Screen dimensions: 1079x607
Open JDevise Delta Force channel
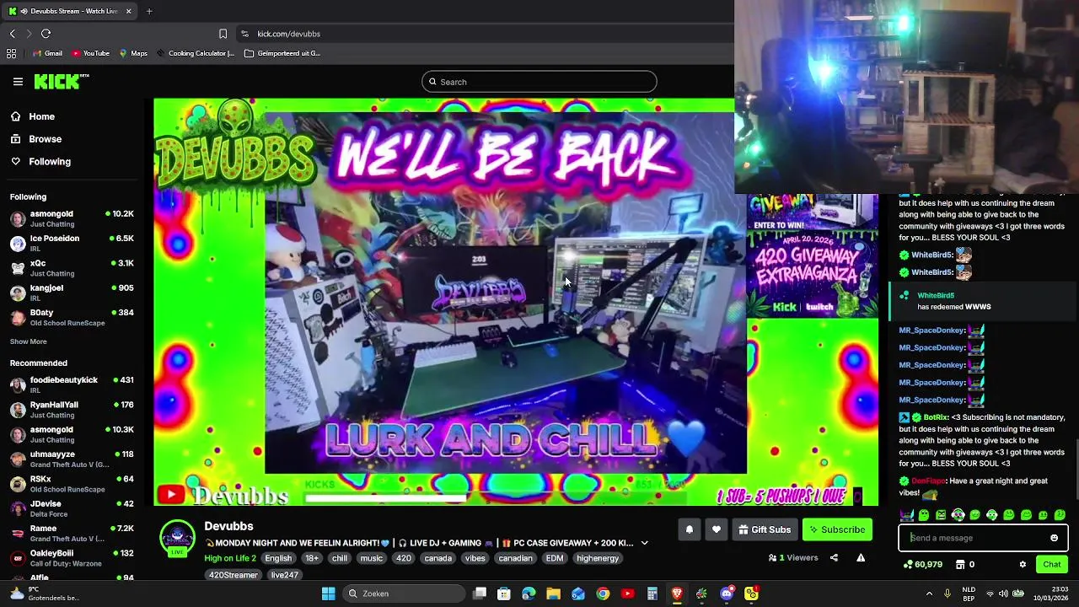coord(72,508)
